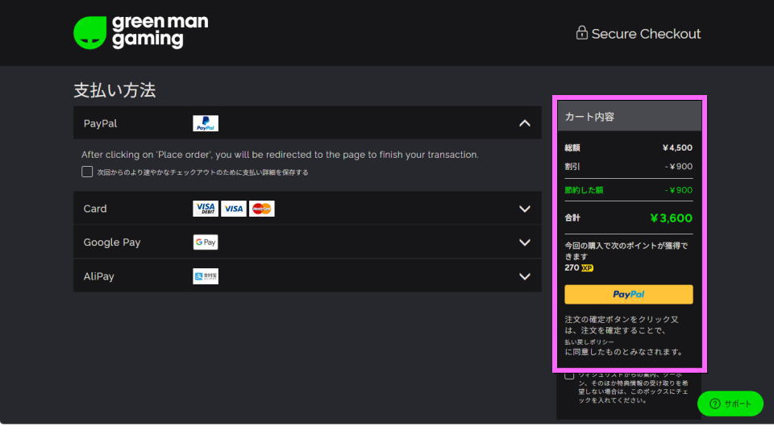Screen dimensions: 774x435
Task: Expand the Google Pay section chevron
Action: 525,242
